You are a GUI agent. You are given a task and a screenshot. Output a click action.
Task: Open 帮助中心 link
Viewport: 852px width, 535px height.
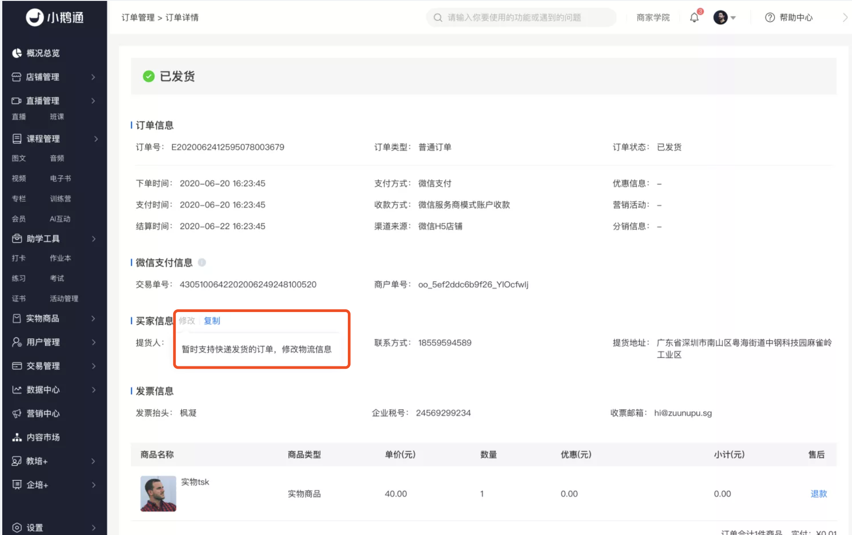click(x=796, y=18)
